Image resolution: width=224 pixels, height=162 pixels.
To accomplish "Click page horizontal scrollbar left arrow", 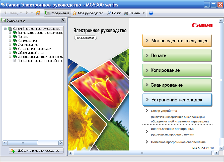I will pyautogui.click(x=70, y=153).
